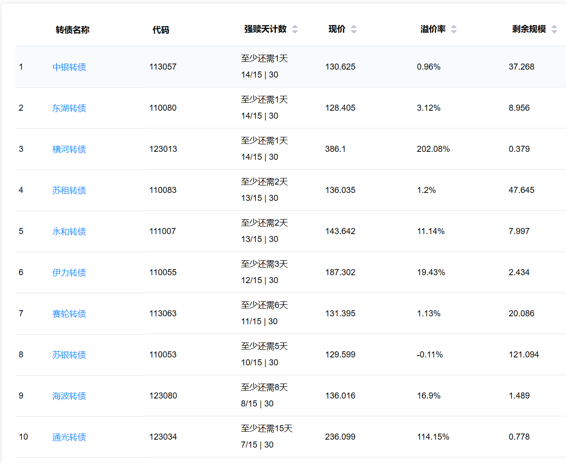Click the sort arrows beside 强赎天计数
The image size is (566, 463).
(x=295, y=29)
